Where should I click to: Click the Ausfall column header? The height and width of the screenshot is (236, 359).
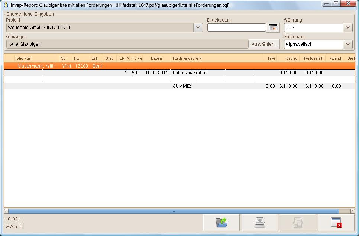tap(334, 58)
